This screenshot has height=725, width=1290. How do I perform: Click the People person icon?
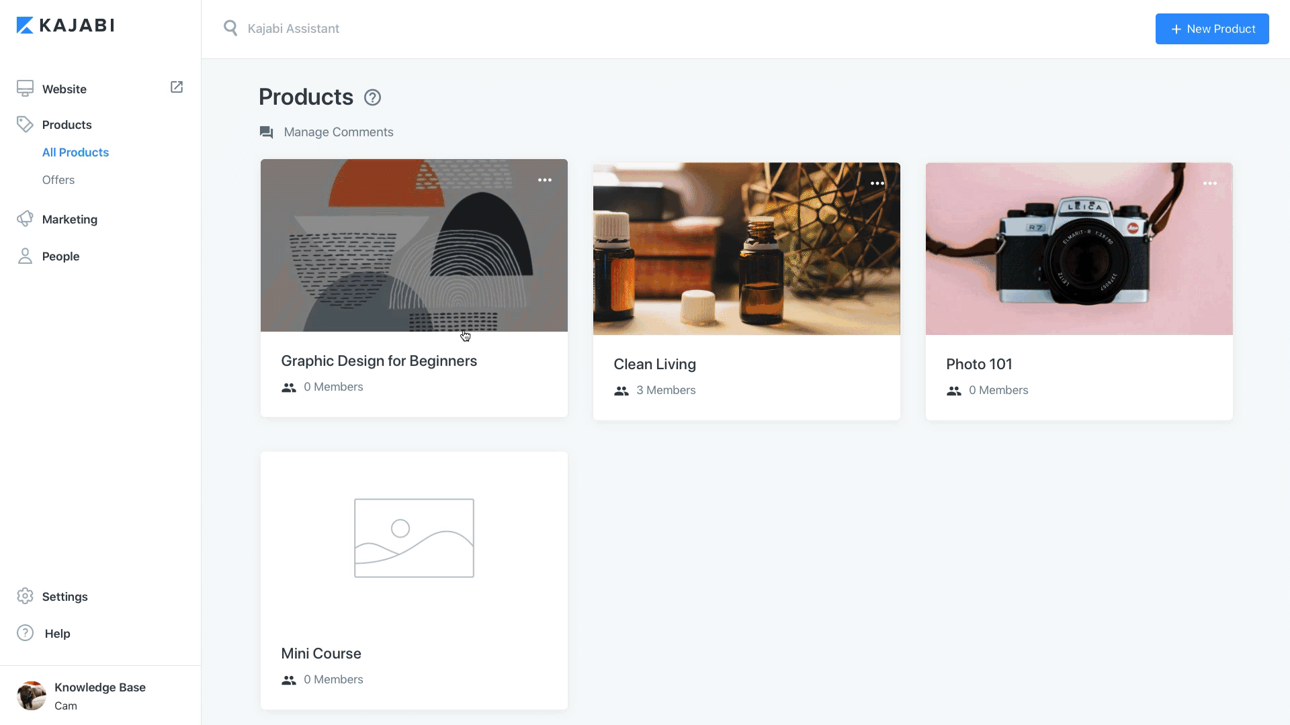[x=26, y=256]
